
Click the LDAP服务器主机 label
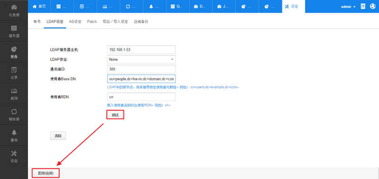pos(64,50)
